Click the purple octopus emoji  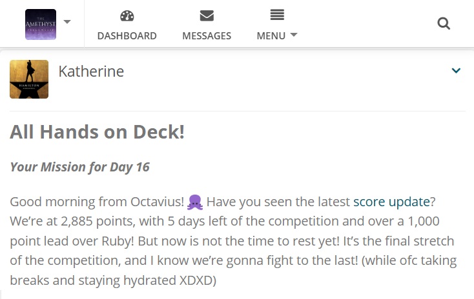pyautogui.click(x=195, y=202)
